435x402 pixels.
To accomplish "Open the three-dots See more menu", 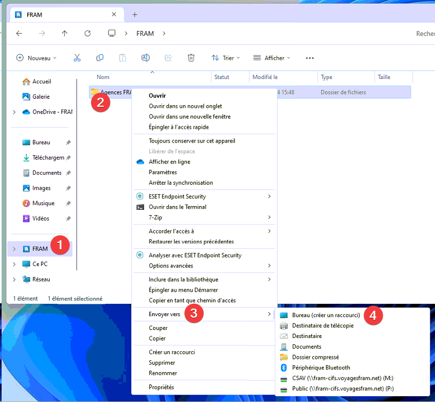I will click(x=310, y=58).
